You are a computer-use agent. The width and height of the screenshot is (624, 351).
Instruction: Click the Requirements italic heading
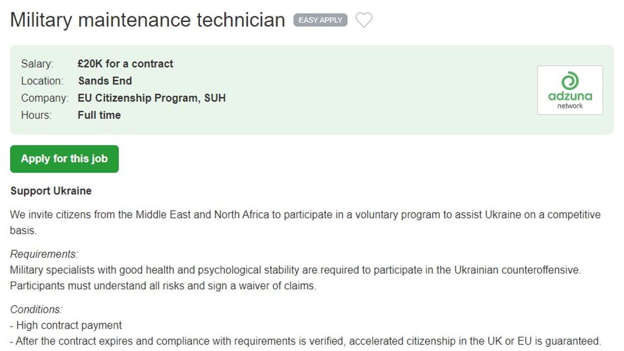(44, 254)
